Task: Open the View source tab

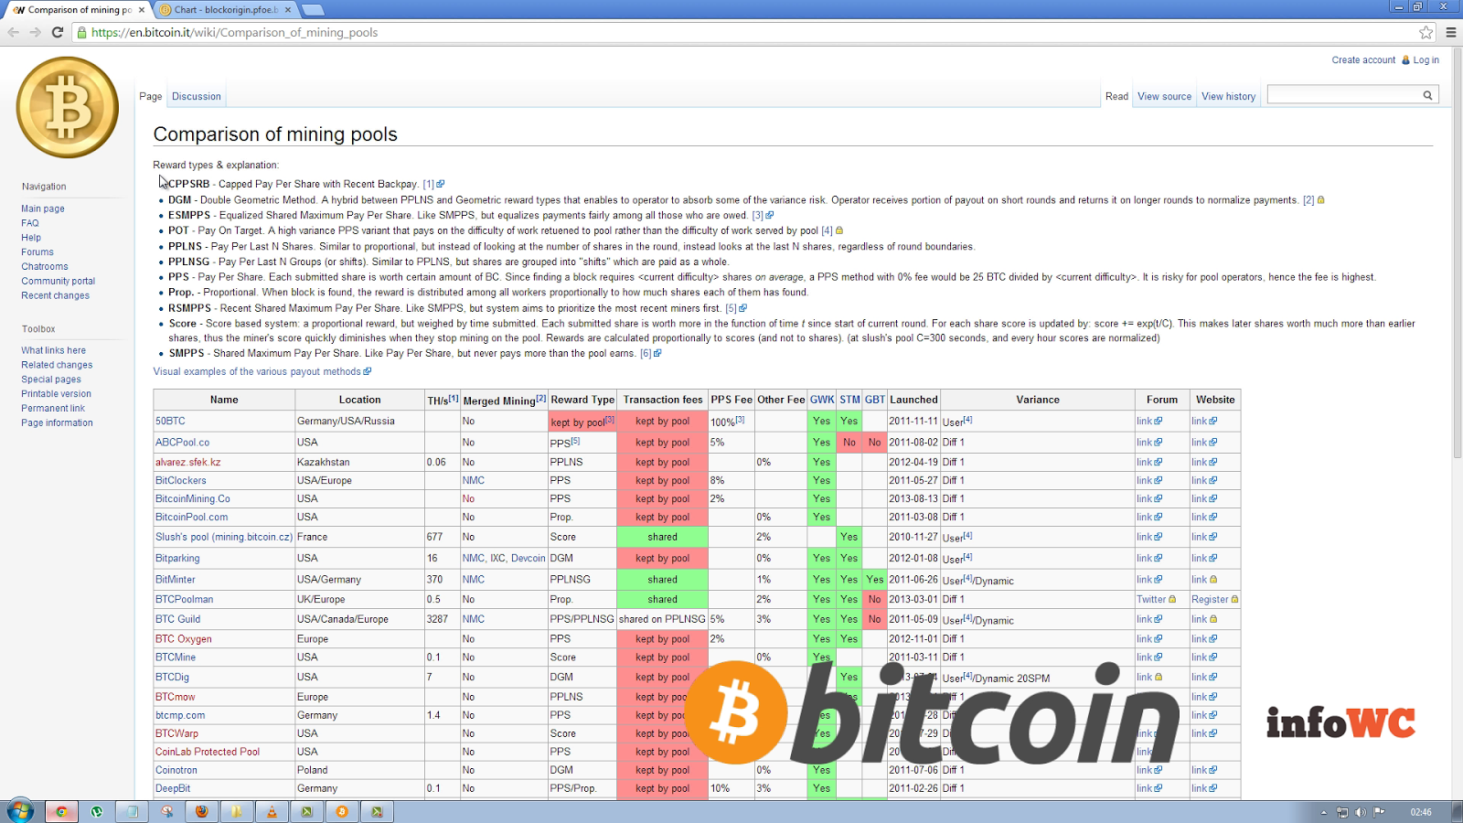Action: pos(1164,96)
